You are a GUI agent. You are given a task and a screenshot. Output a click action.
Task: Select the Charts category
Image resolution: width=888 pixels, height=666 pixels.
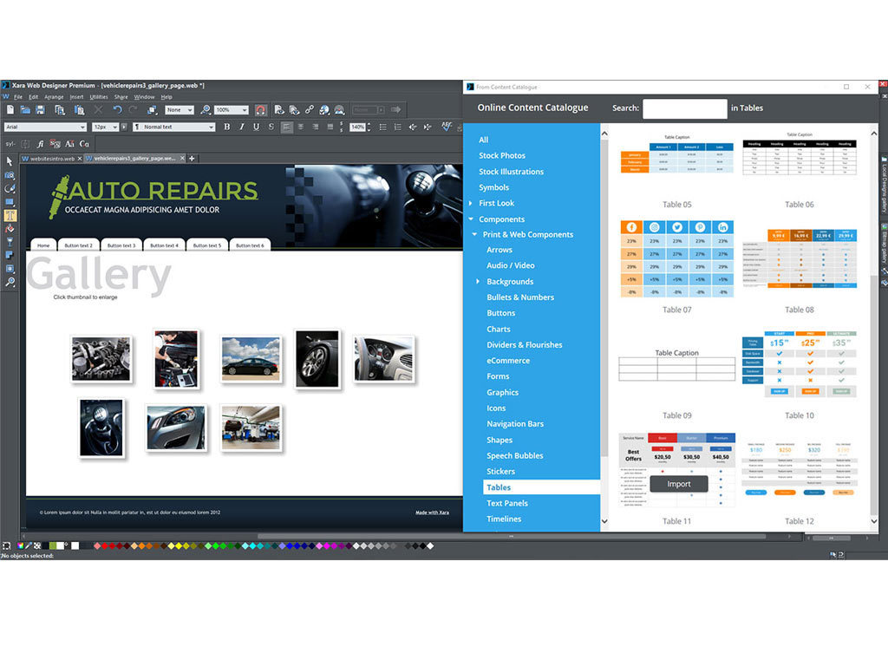tap(499, 329)
